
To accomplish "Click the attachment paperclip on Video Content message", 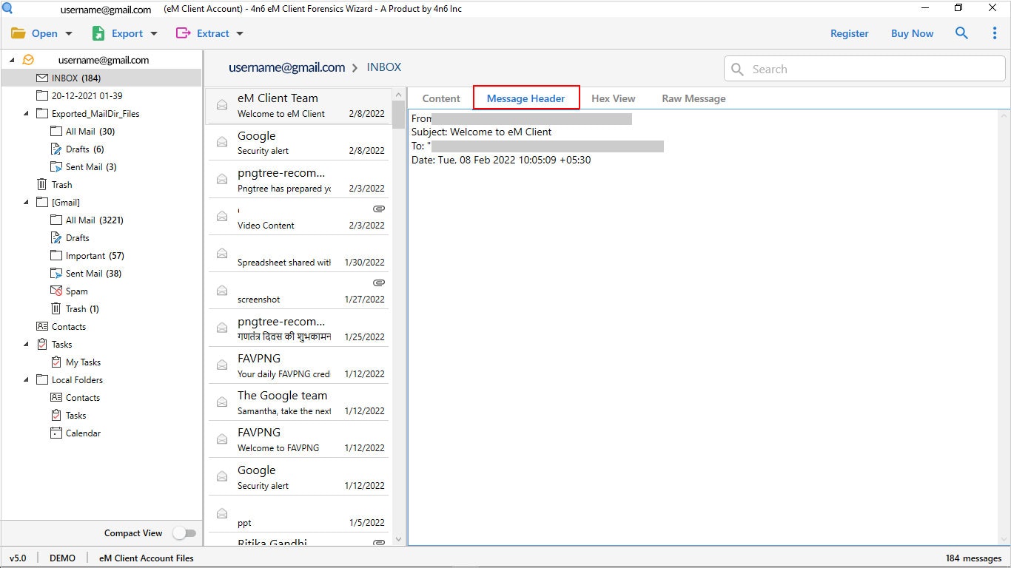I will coord(379,209).
